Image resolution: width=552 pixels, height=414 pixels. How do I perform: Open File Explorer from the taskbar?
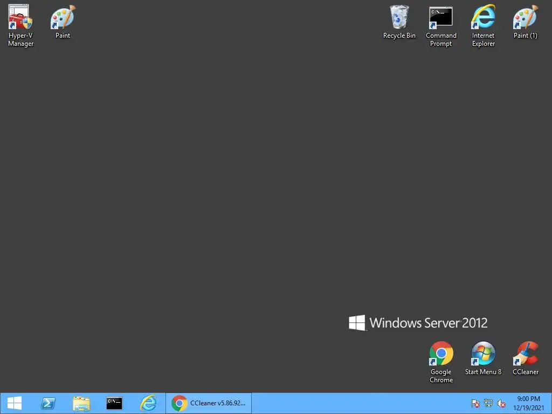pos(81,403)
